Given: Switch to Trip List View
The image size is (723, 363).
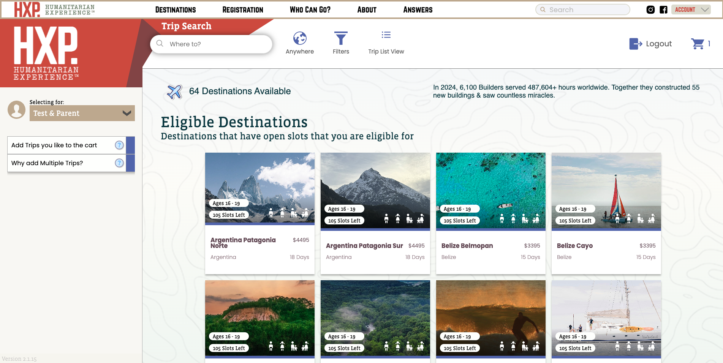Looking at the screenshot, I should click(x=386, y=35).
